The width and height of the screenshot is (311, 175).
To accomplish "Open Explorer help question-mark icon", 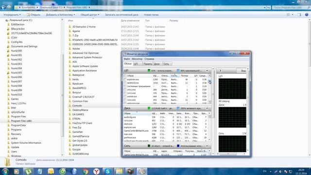I will (x=307, y=15).
